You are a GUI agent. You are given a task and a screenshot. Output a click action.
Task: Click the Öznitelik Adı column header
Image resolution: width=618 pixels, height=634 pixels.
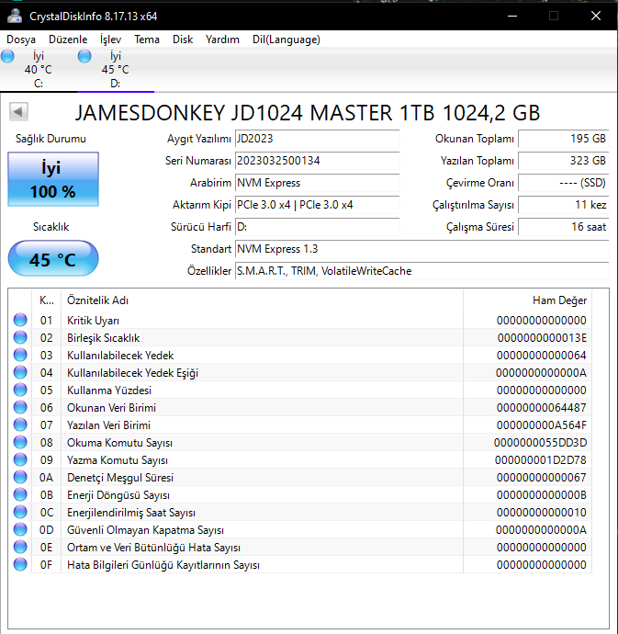97,300
